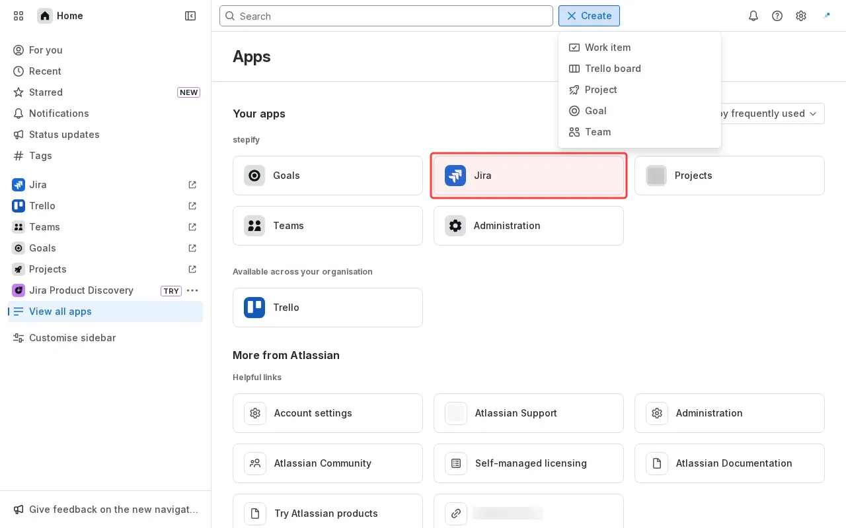Click the rocket icon in the top-right corner

click(827, 16)
